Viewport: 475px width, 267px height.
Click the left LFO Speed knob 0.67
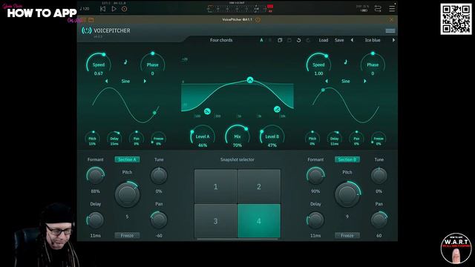tap(99, 65)
